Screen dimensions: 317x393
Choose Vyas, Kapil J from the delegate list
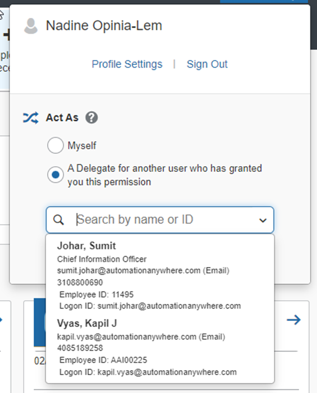tap(160, 347)
